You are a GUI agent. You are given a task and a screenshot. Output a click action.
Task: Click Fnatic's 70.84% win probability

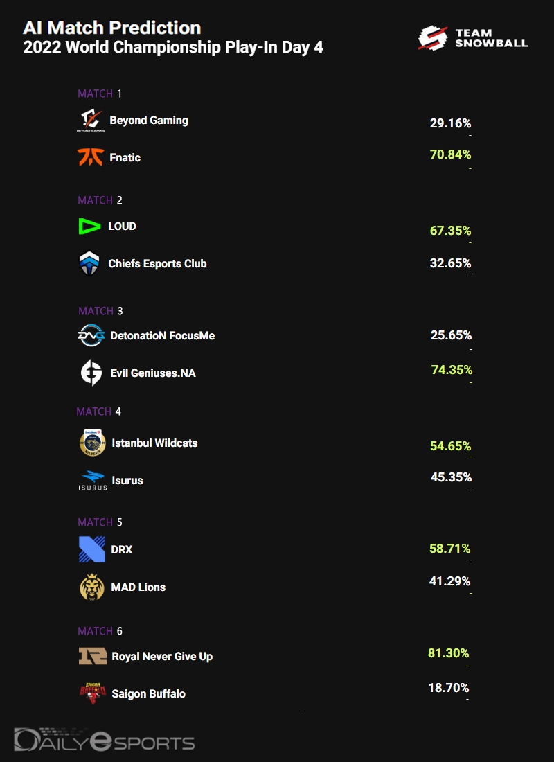pyautogui.click(x=450, y=154)
